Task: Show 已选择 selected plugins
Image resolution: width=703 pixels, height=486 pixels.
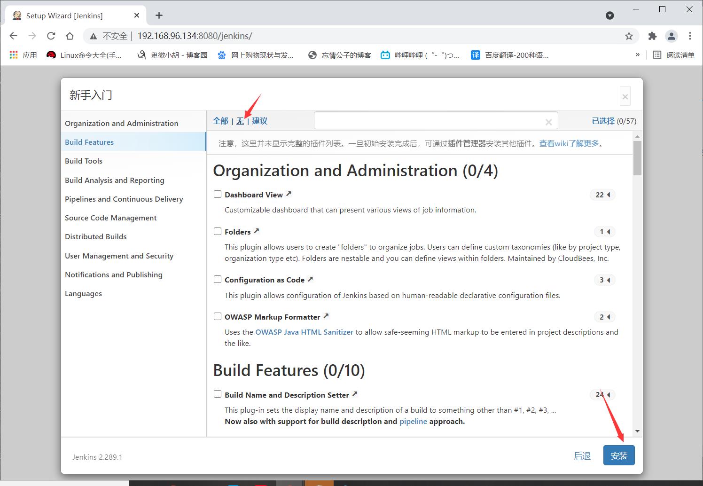Action: click(x=603, y=121)
